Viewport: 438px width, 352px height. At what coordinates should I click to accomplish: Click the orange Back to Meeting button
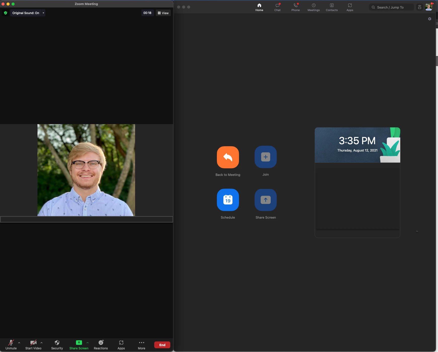[x=228, y=157]
